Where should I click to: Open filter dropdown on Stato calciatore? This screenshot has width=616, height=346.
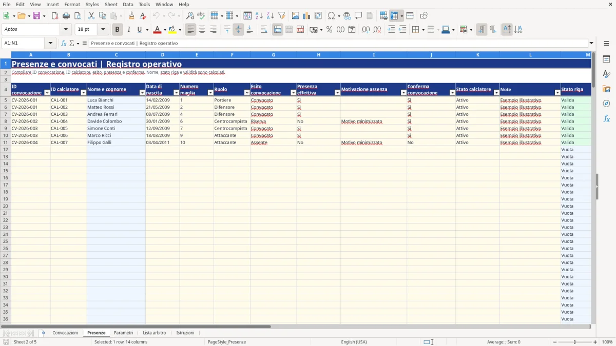496,93
